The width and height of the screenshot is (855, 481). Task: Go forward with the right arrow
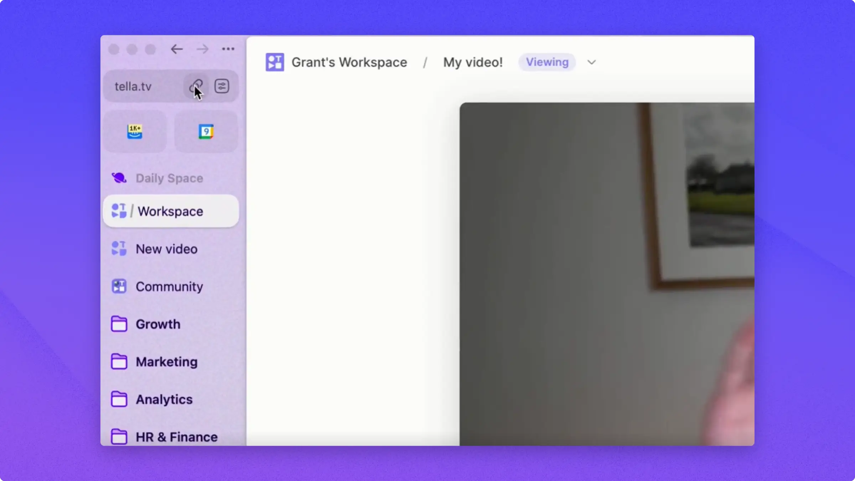point(202,49)
